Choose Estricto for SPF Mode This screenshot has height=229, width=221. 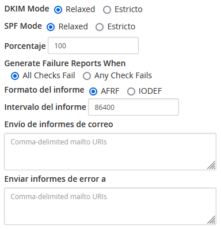click(100, 27)
